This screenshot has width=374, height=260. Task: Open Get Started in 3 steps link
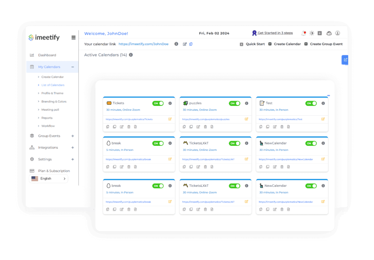click(x=275, y=33)
